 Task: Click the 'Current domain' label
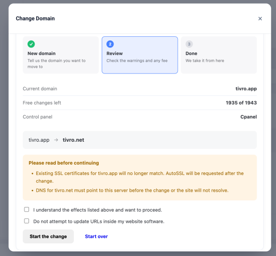click(x=40, y=89)
